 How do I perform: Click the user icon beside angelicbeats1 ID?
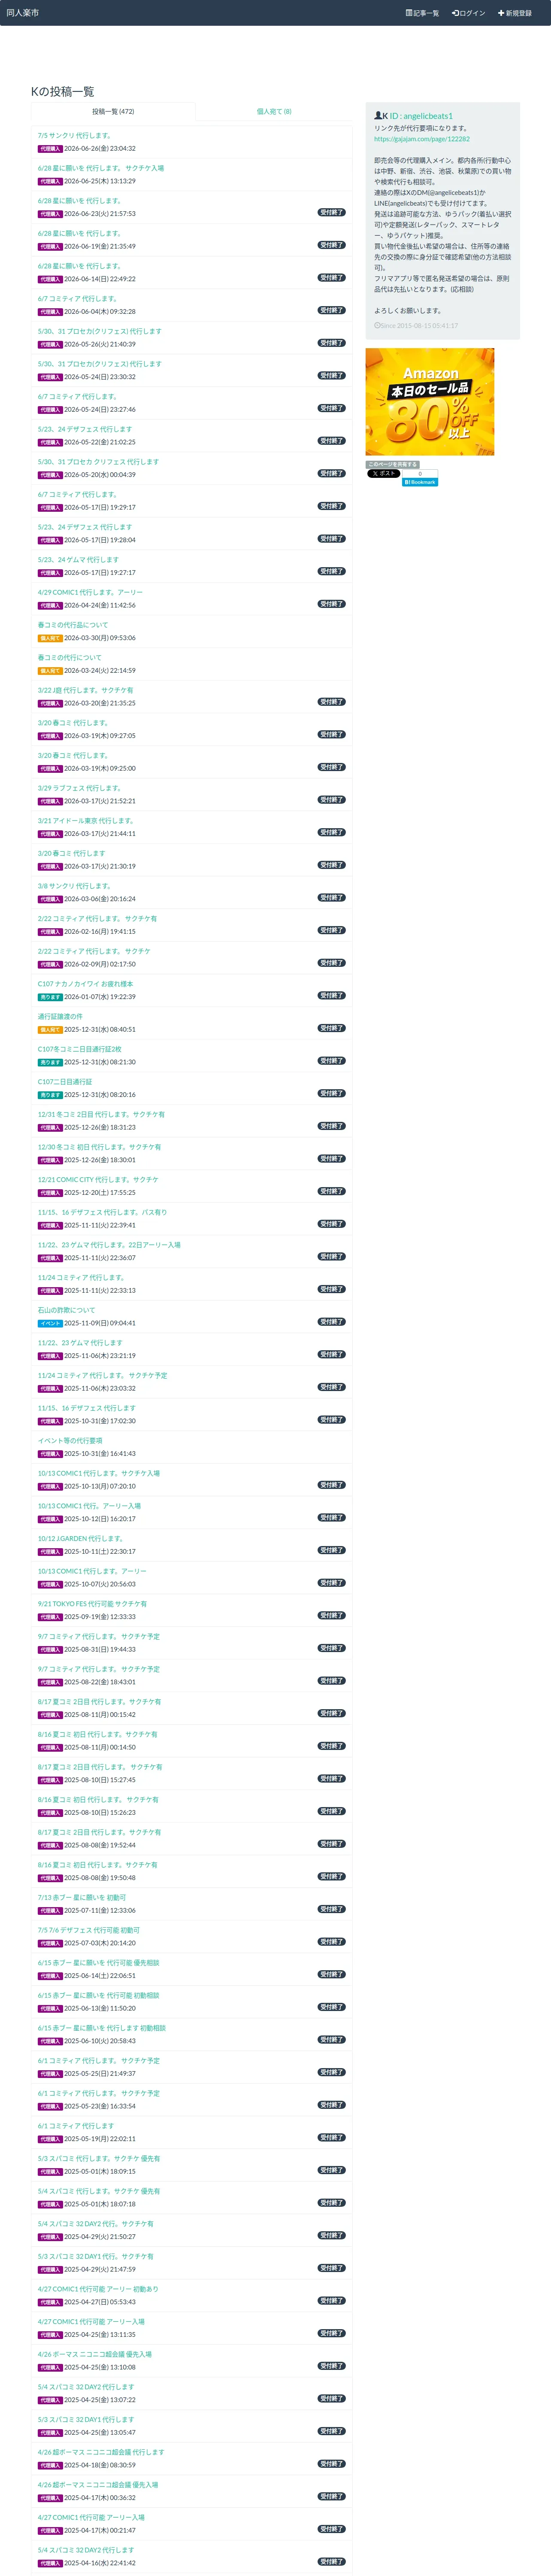point(378,116)
